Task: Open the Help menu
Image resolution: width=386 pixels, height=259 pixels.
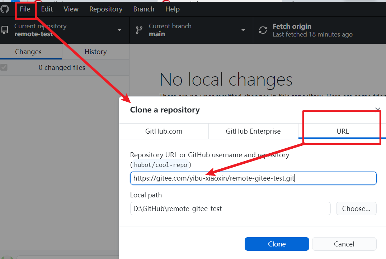Action: [x=172, y=9]
